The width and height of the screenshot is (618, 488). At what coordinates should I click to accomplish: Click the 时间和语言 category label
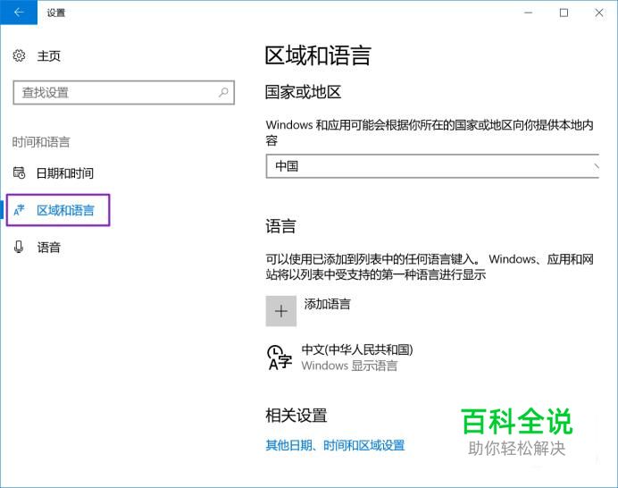[x=41, y=141]
